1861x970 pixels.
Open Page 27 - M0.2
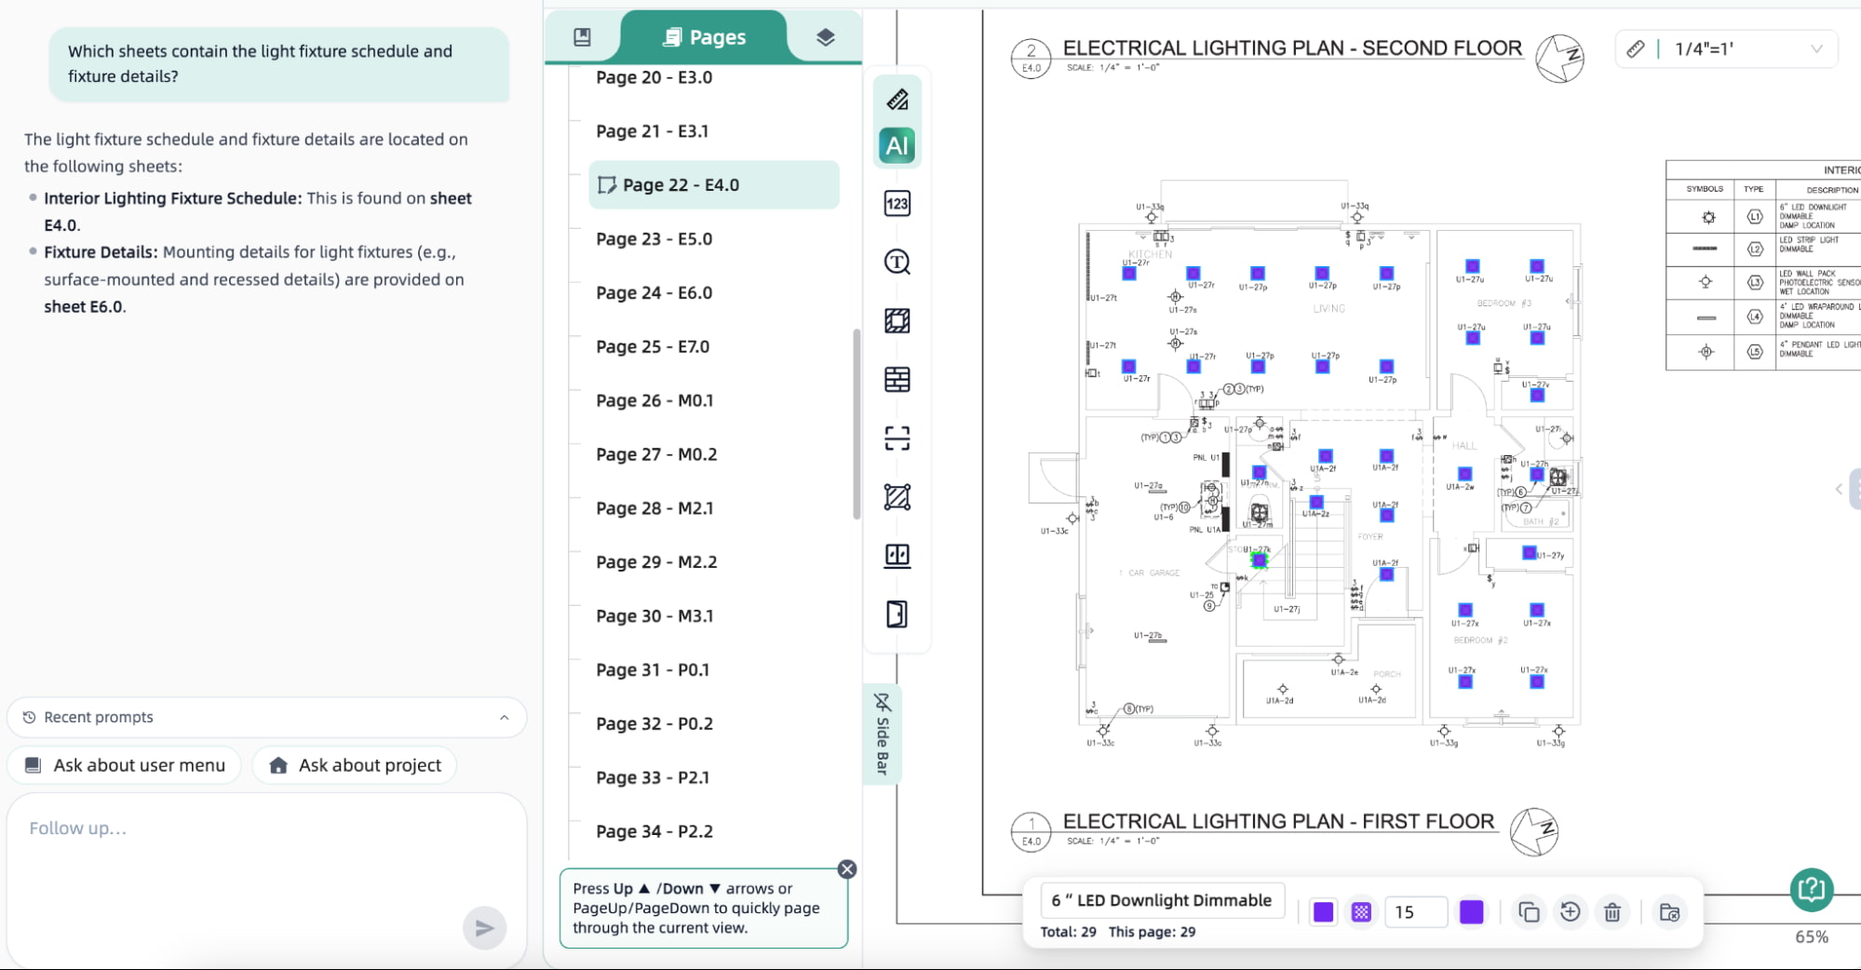(x=656, y=455)
